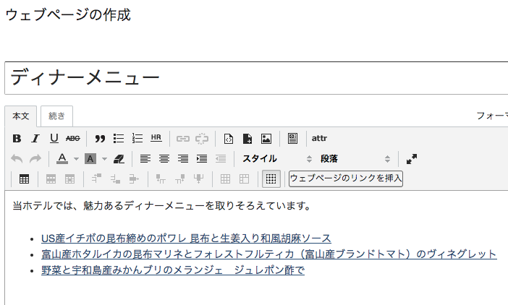Viewport: 508px width, 305px height.
Task: Click the フォーマット label
Action: click(492, 116)
